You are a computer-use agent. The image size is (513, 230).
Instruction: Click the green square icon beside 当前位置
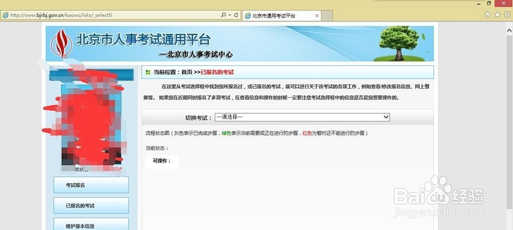click(x=148, y=72)
